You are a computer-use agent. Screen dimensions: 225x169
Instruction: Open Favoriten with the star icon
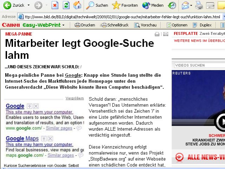pyautogui.click(x=125, y=5)
